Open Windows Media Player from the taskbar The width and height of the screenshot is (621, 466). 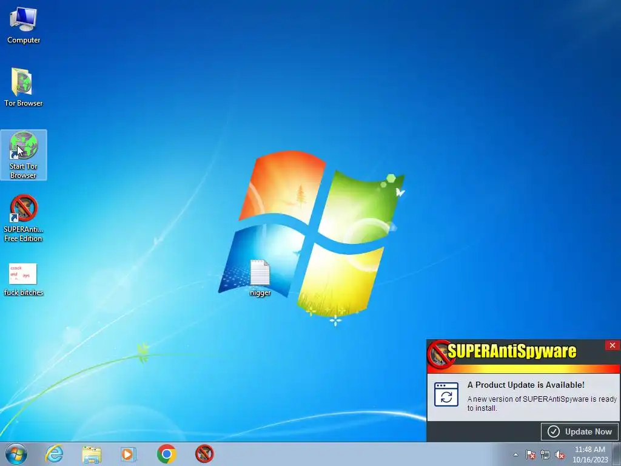pos(129,454)
